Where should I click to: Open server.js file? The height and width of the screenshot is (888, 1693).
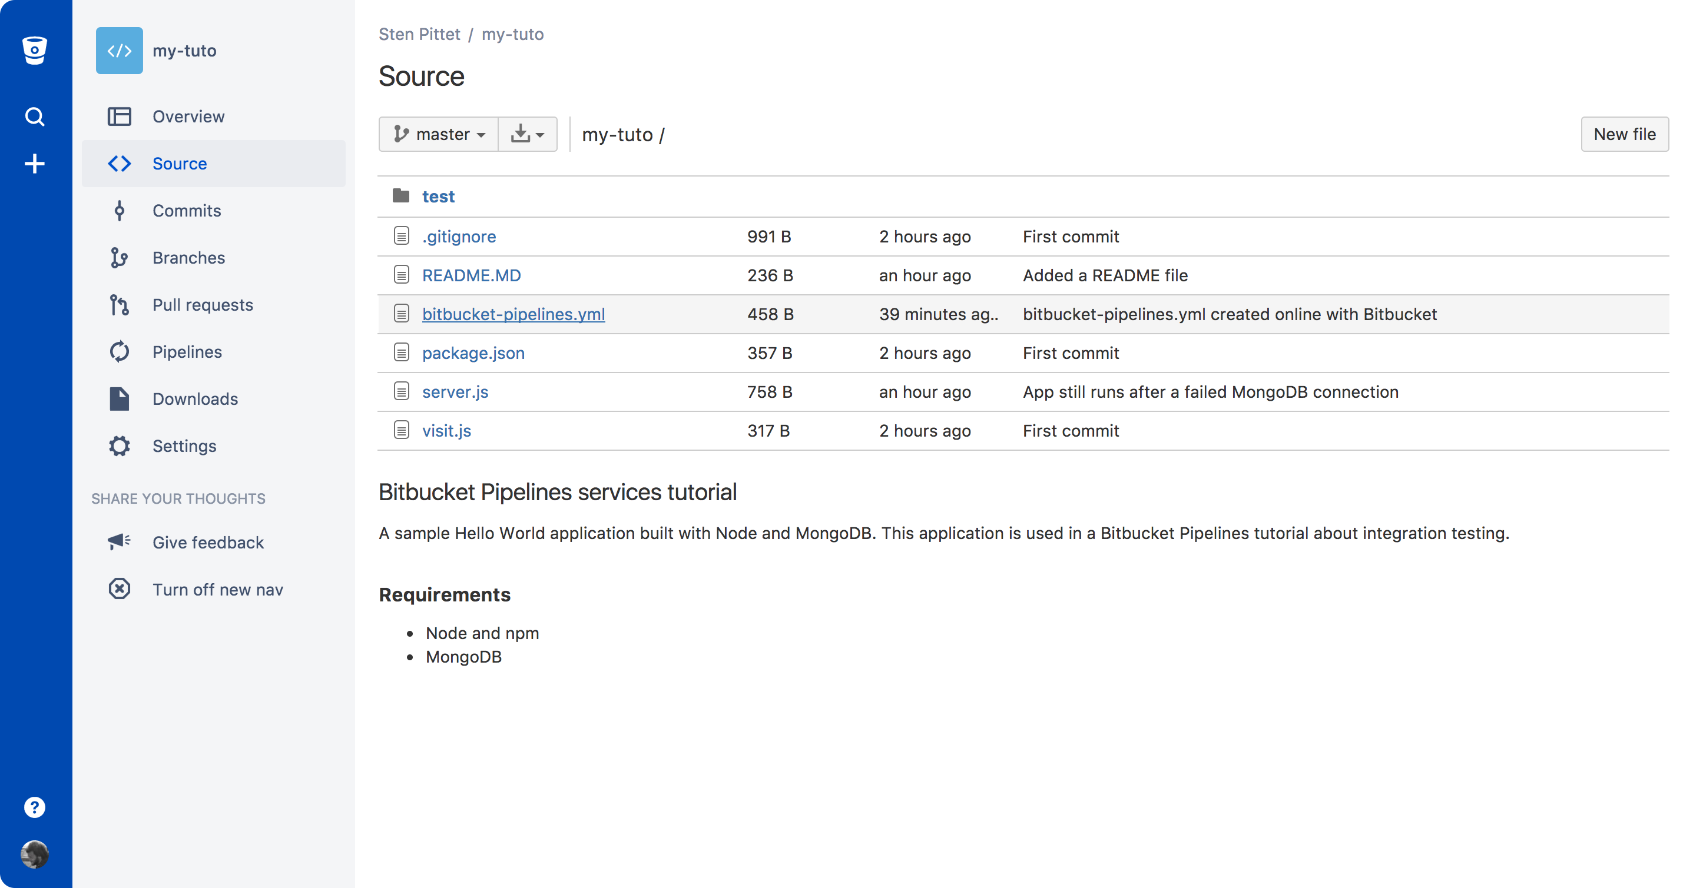(x=455, y=392)
